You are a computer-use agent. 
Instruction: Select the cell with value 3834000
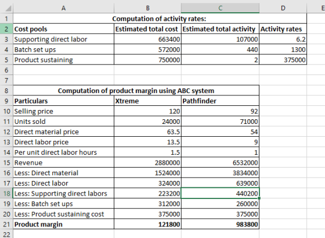[x=220, y=173]
